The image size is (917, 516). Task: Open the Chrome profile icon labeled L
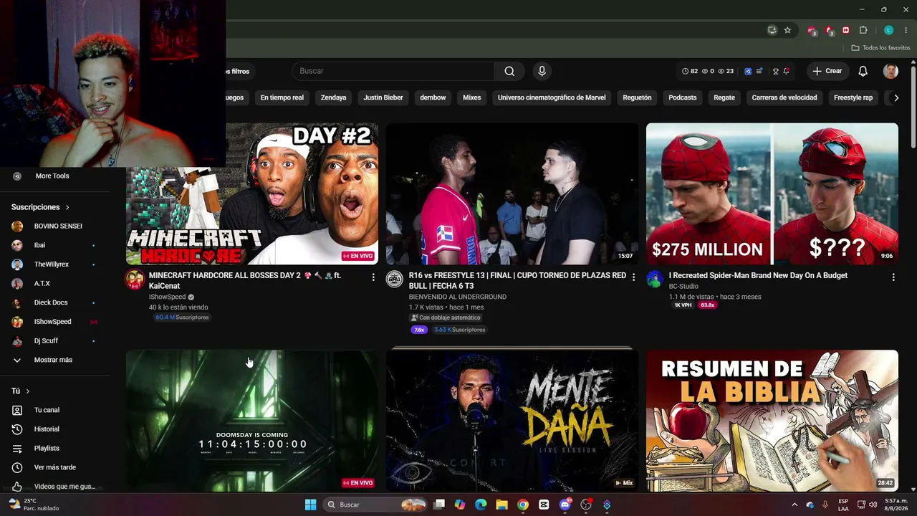tap(888, 30)
